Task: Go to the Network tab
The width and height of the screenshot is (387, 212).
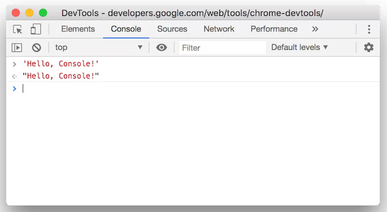Action: pos(219,29)
